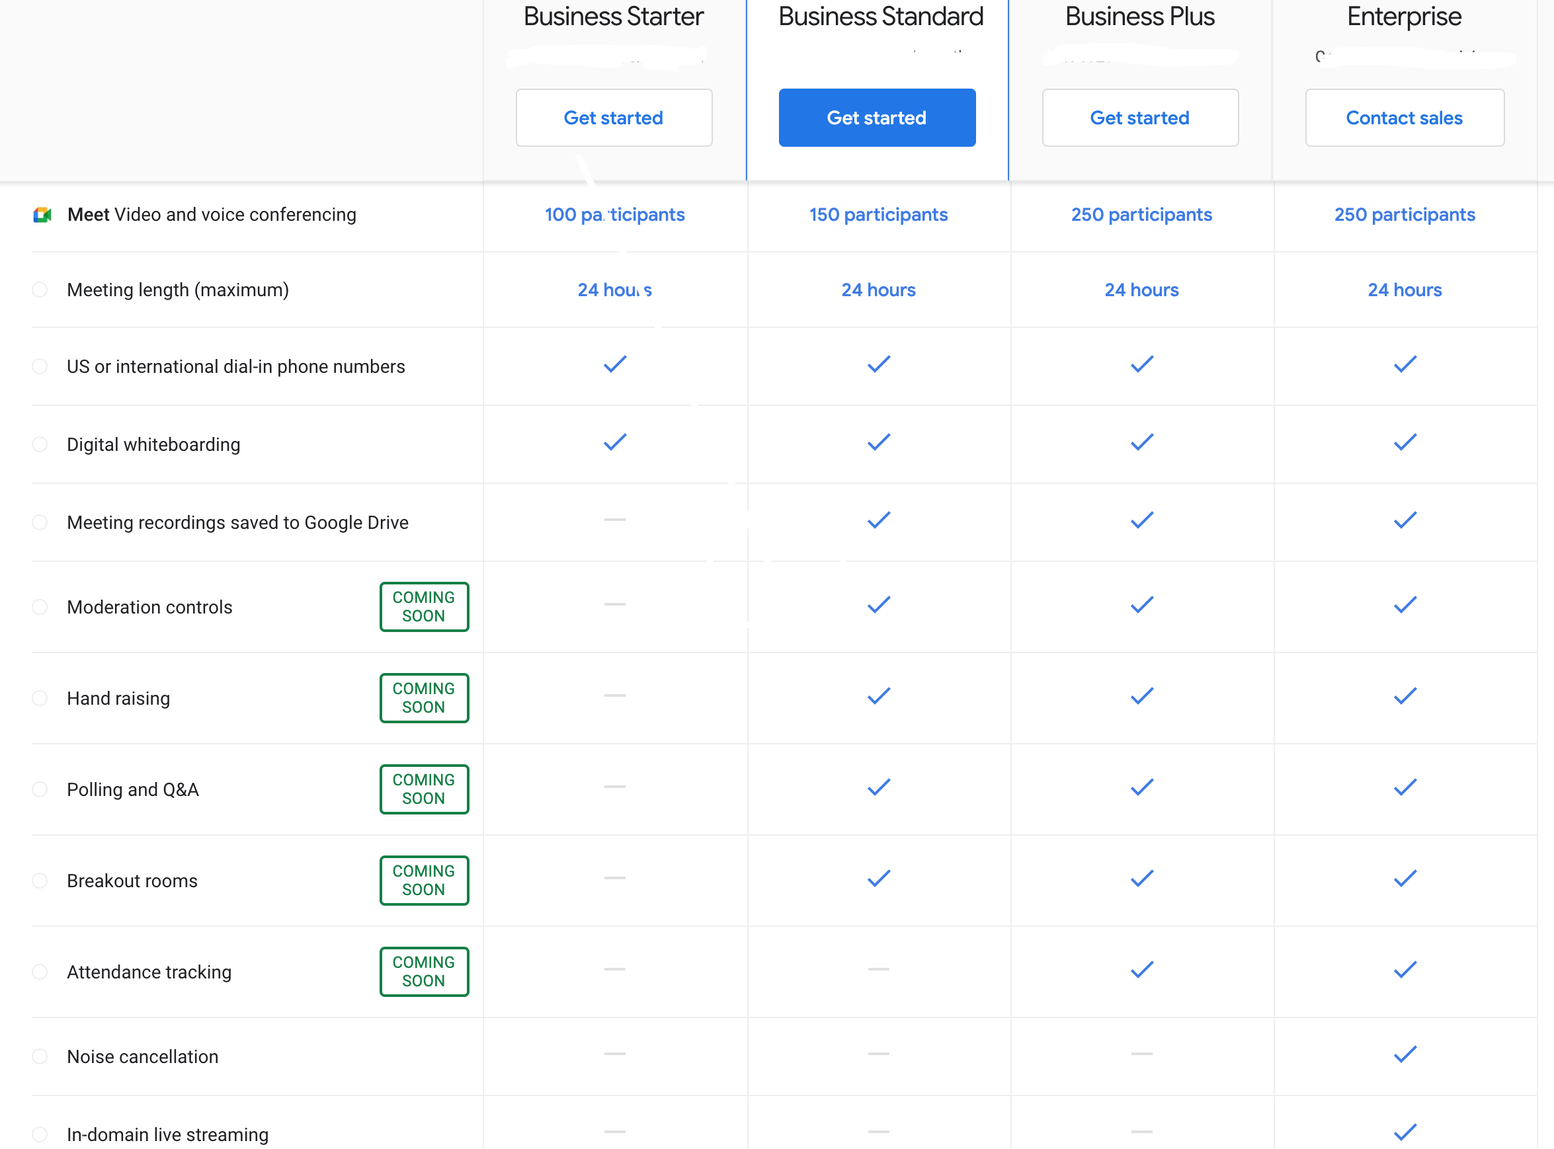Click Business Starter checkmark for dial-in phone numbers
Image resolution: width=1554 pixels, height=1149 pixels.
pyautogui.click(x=615, y=364)
